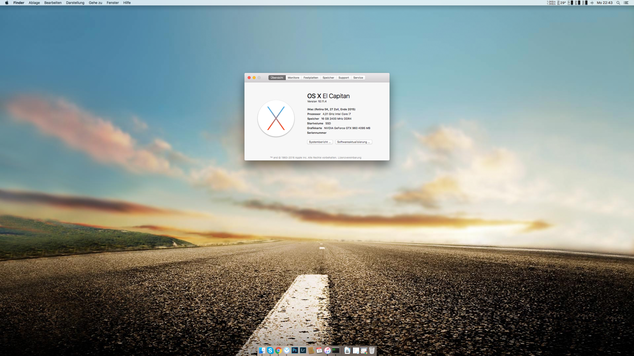Restore the minimized Chrome window in the Dock
634x356 pixels.
(364, 350)
